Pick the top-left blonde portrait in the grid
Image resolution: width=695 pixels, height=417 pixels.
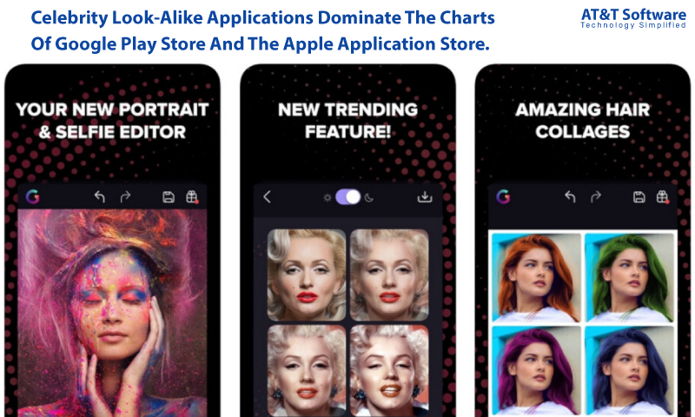pos(307,275)
